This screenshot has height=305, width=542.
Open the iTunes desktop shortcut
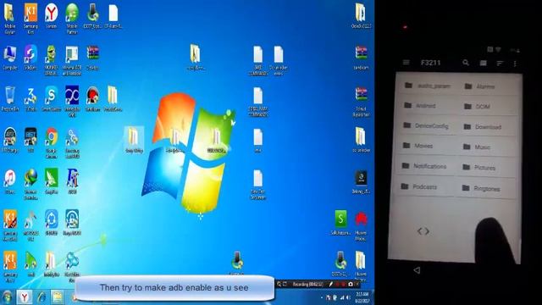coord(9,180)
